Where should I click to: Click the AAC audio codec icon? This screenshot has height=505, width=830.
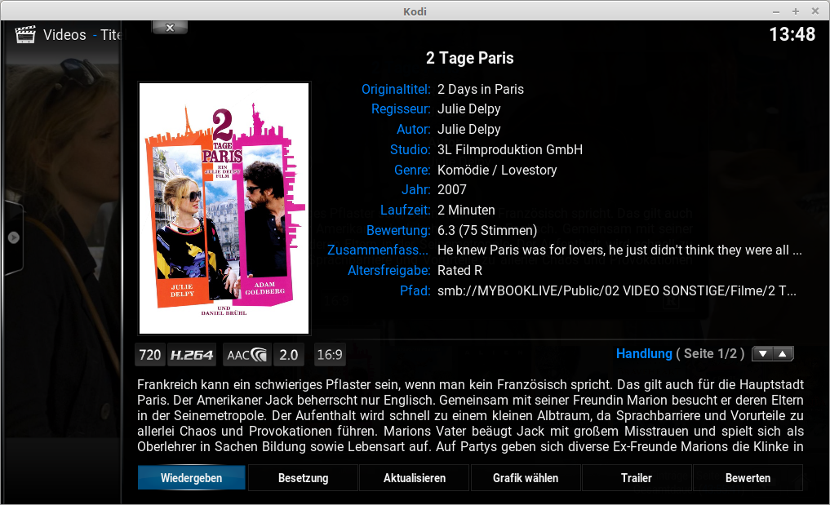tap(246, 355)
